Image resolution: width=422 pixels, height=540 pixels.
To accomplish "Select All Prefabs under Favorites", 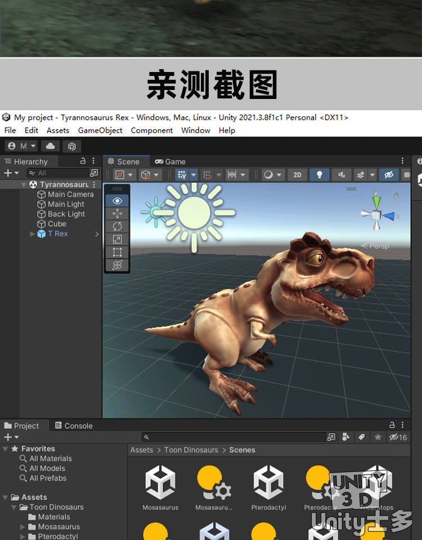I will (47, 478).
